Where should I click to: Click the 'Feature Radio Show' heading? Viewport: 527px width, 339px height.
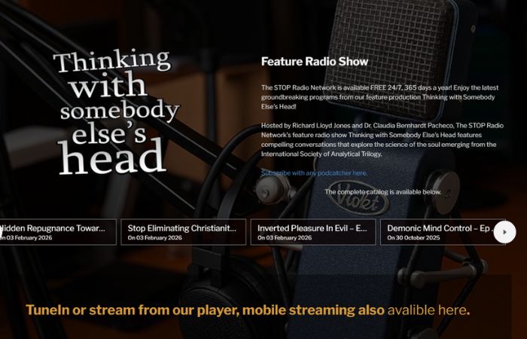314,61
